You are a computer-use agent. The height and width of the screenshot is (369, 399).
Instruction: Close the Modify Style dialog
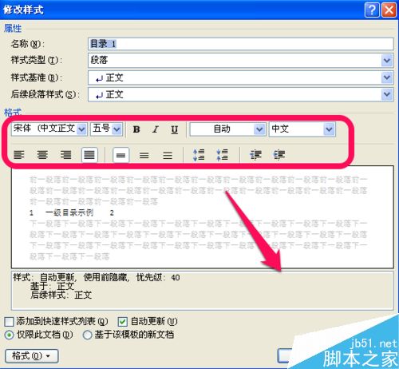(389, 10)
